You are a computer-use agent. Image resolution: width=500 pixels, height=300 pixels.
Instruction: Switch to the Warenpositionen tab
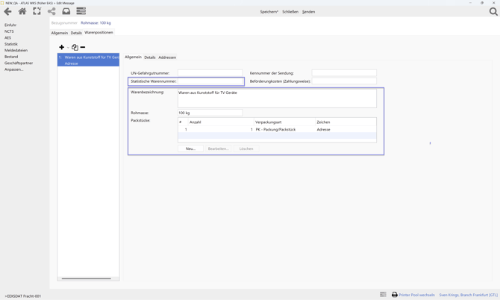pos(99,33)
